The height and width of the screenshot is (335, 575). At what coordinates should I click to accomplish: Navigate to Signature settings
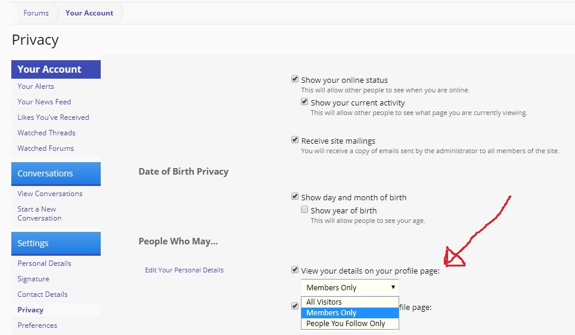(x=33, y=279)
